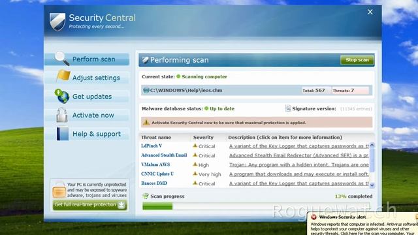Open CNNIC Update U description link
The image size is (418, 235).
299,174
